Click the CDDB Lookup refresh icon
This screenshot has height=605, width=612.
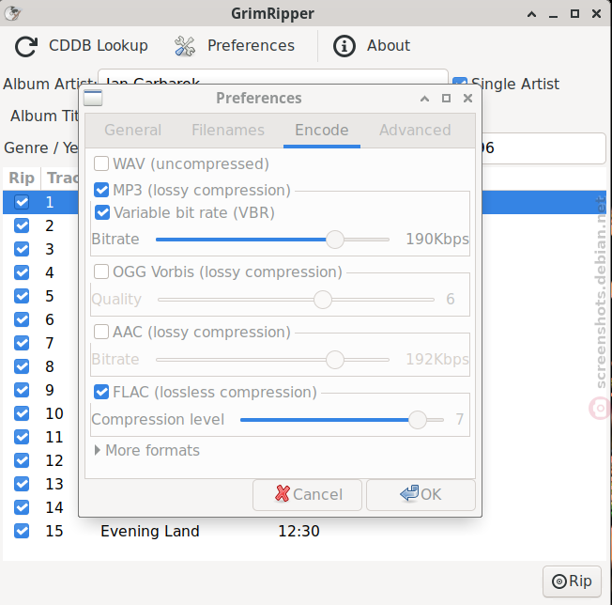pyautogui.click(x=26, y=46)
